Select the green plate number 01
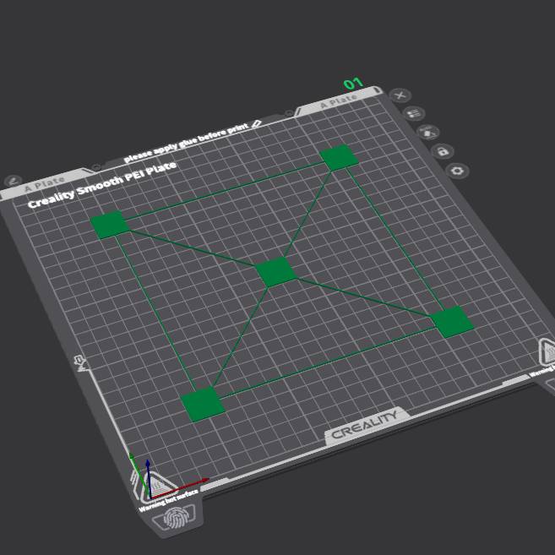Screen dimensions: 555x555 (x=353, y=84)
